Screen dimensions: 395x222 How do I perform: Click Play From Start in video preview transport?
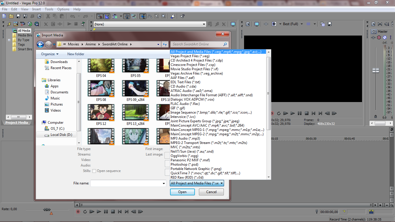coord(286,114)
